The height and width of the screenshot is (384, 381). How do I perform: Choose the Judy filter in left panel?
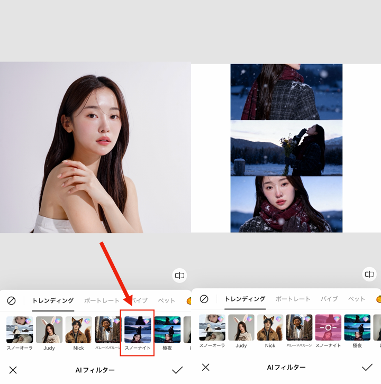[49, 330]
